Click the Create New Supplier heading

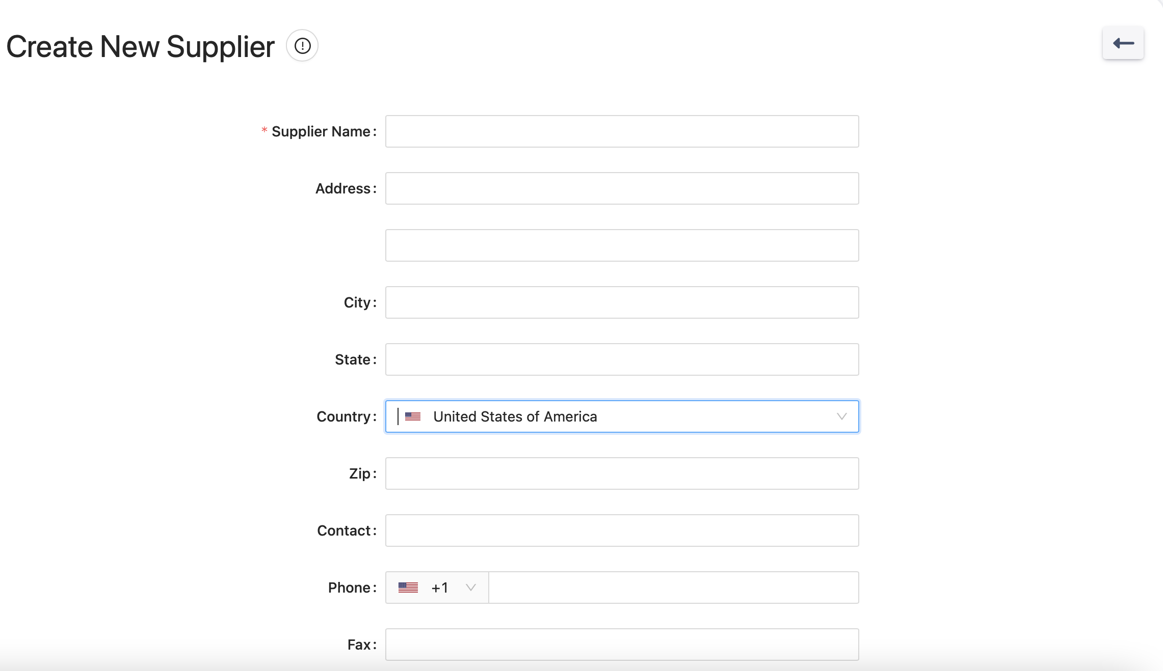pyautogui.click(x=141, y=47)
